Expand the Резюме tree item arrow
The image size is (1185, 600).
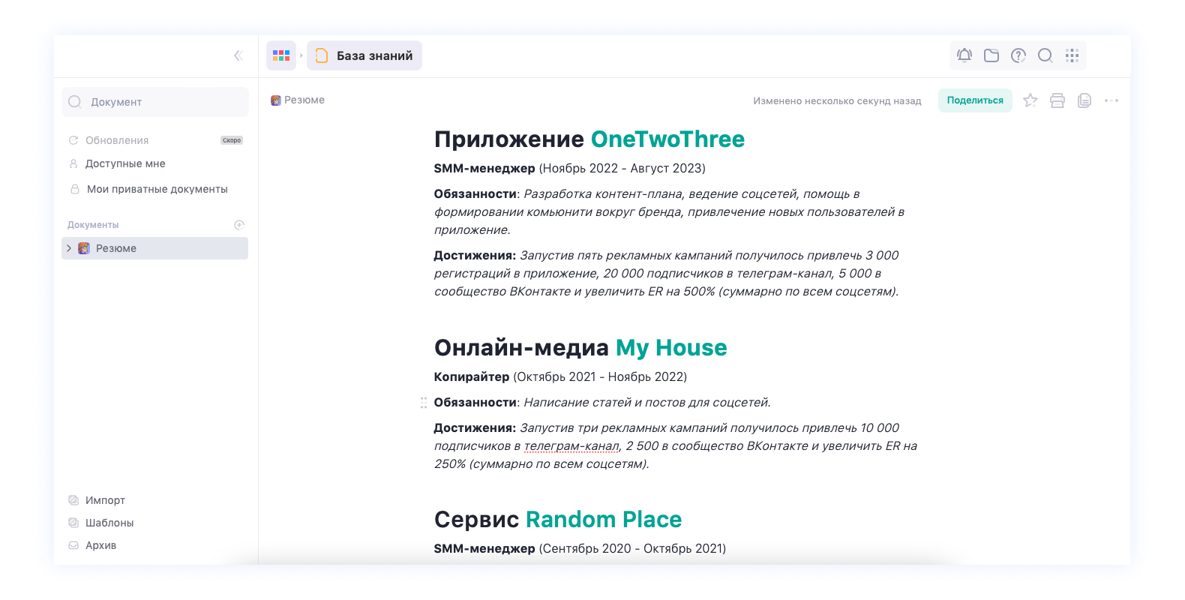point(69,248)
